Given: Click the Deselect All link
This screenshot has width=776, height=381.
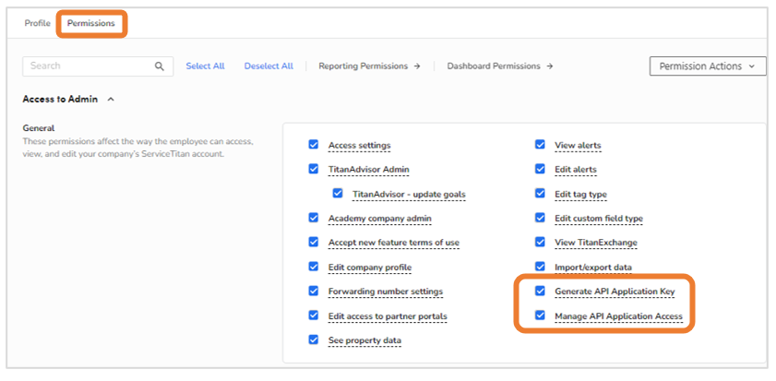Looking at the screenshot, I should coord(269,66).
